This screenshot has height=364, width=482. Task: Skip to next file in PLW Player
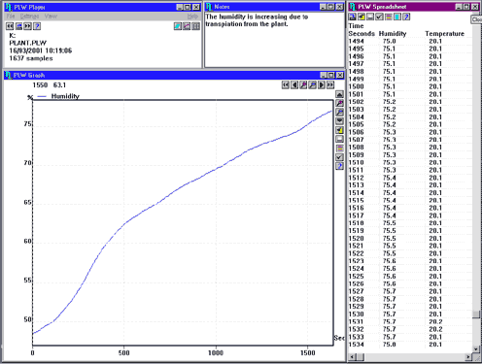(x=28, y=26)
